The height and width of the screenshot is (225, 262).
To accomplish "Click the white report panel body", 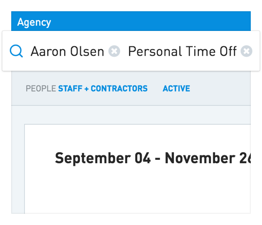I will tap(138, 189).
